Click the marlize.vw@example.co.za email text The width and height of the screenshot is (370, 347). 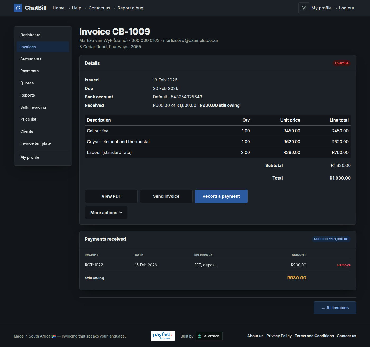[190, 40]
